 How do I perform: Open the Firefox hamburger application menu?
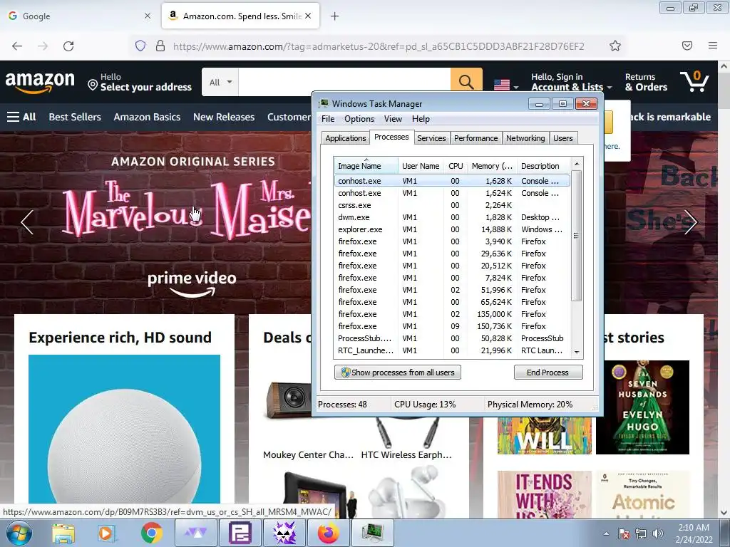tap(713, 46)
